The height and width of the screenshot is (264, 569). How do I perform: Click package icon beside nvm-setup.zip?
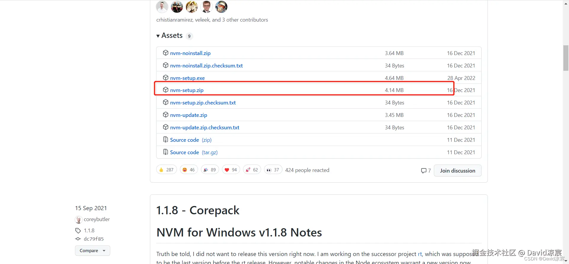point(166,90)
